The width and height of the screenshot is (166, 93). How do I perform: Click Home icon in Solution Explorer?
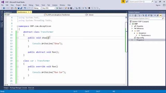click(x=135, y=16)
